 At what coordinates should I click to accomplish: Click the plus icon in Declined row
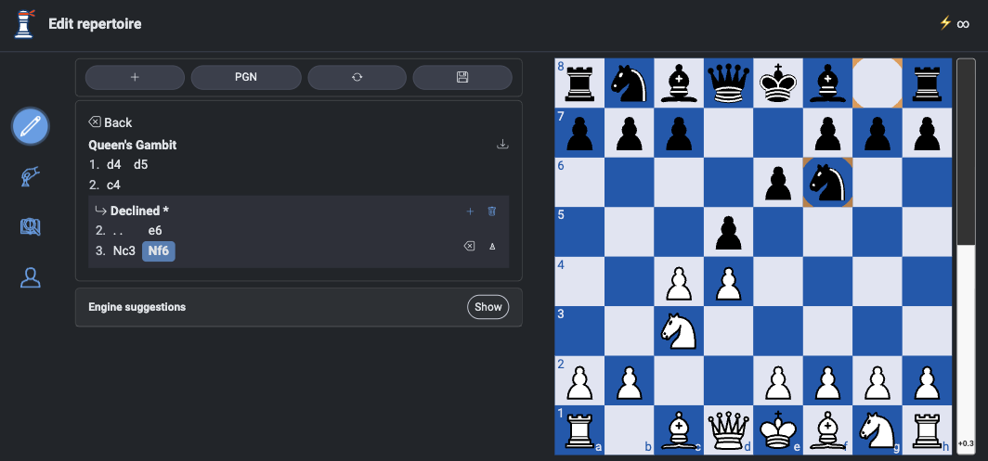pos(470,211)
